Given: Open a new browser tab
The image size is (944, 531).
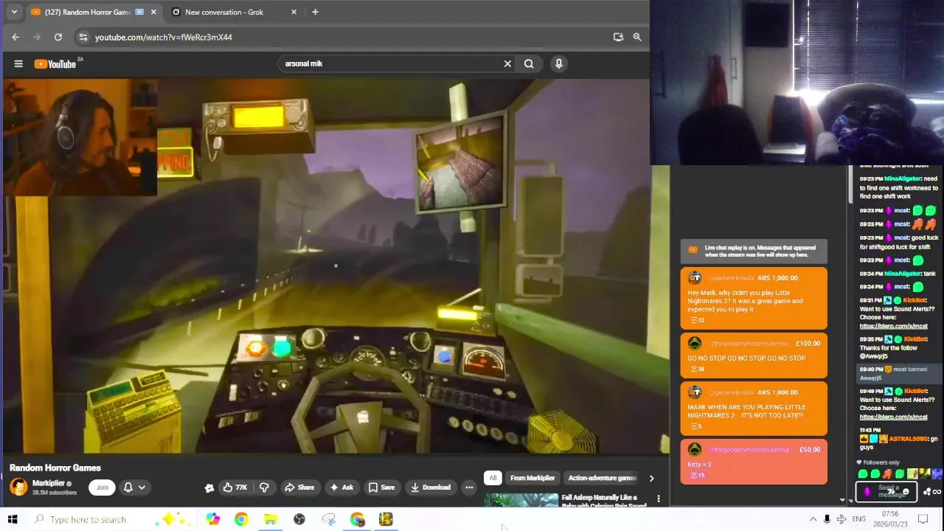Looking at the screenshot, I should click(x=315, y=12).
